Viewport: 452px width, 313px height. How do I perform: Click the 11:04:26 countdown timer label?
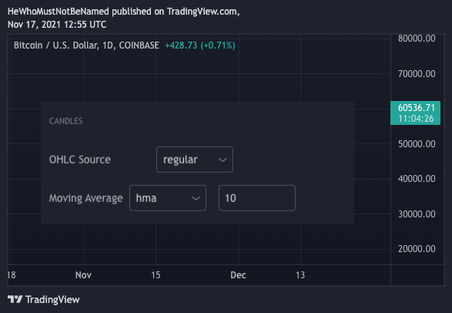416,119
